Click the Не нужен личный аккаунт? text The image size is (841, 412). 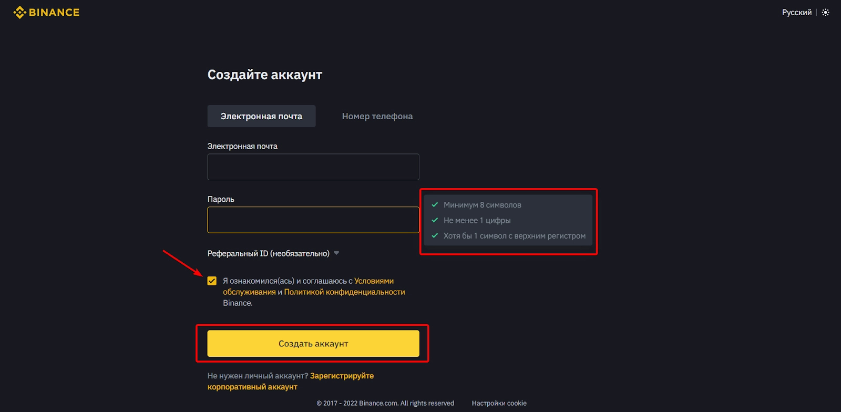[x=258, y=376]
